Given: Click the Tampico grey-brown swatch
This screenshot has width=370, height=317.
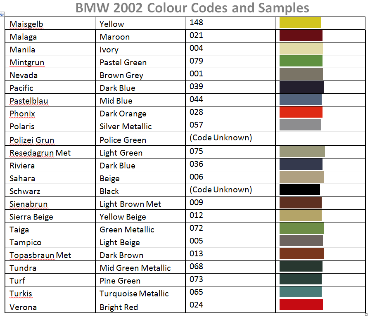Looking at the screenshot, I should [301, 241].
